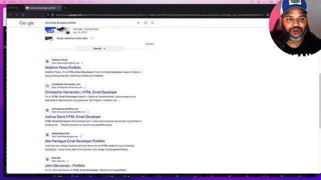321x180 pixels.
Task: Open search by image lens icon
Action: click(x=145, y=23)
